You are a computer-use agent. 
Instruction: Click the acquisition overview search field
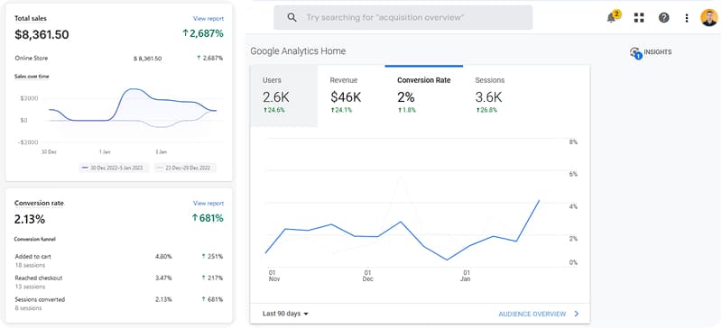[403, 17]
